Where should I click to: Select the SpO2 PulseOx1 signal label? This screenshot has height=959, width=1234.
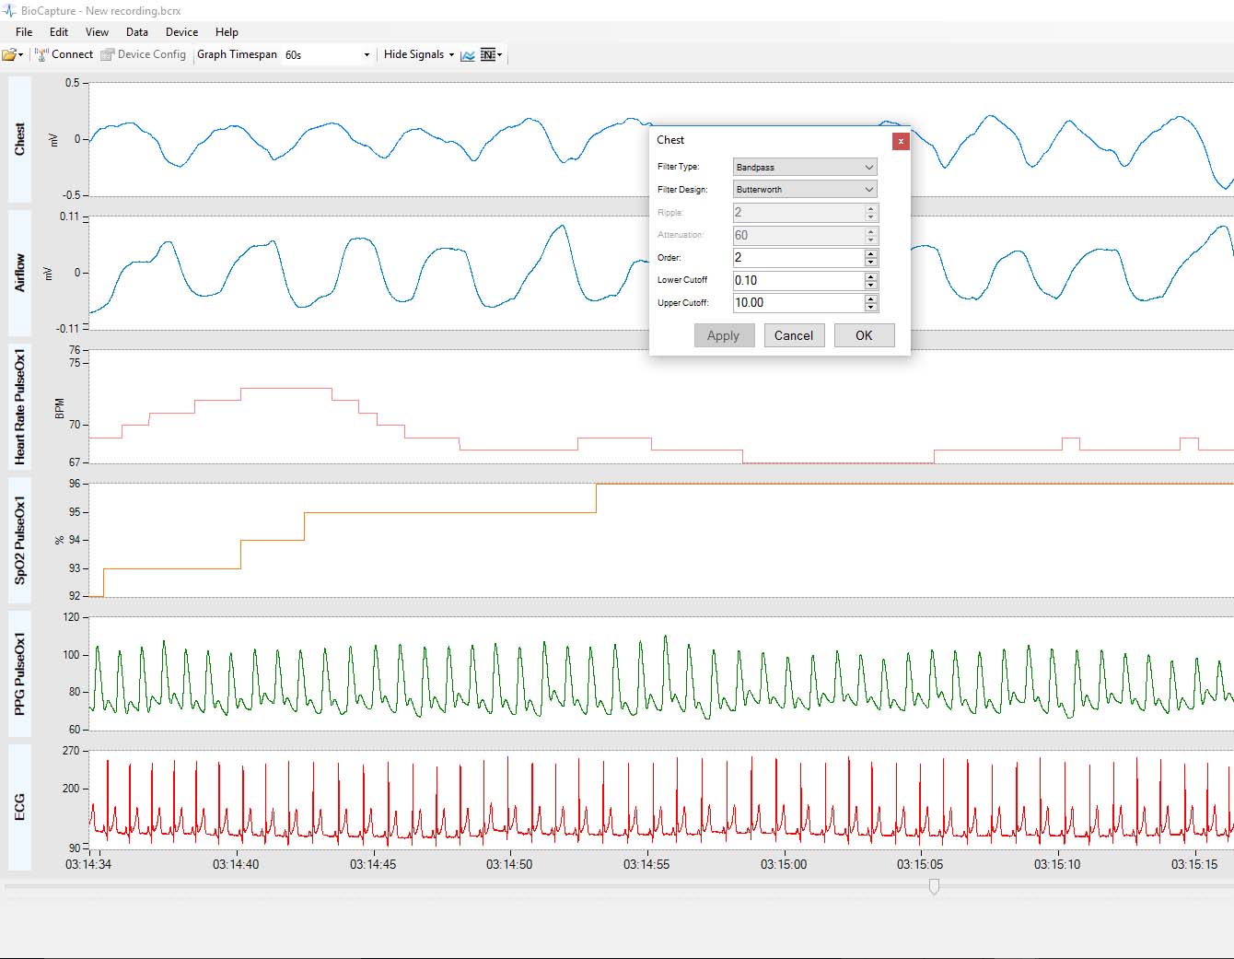coord(19,540)
